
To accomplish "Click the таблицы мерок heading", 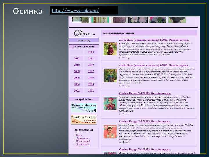I will (84, 130).
